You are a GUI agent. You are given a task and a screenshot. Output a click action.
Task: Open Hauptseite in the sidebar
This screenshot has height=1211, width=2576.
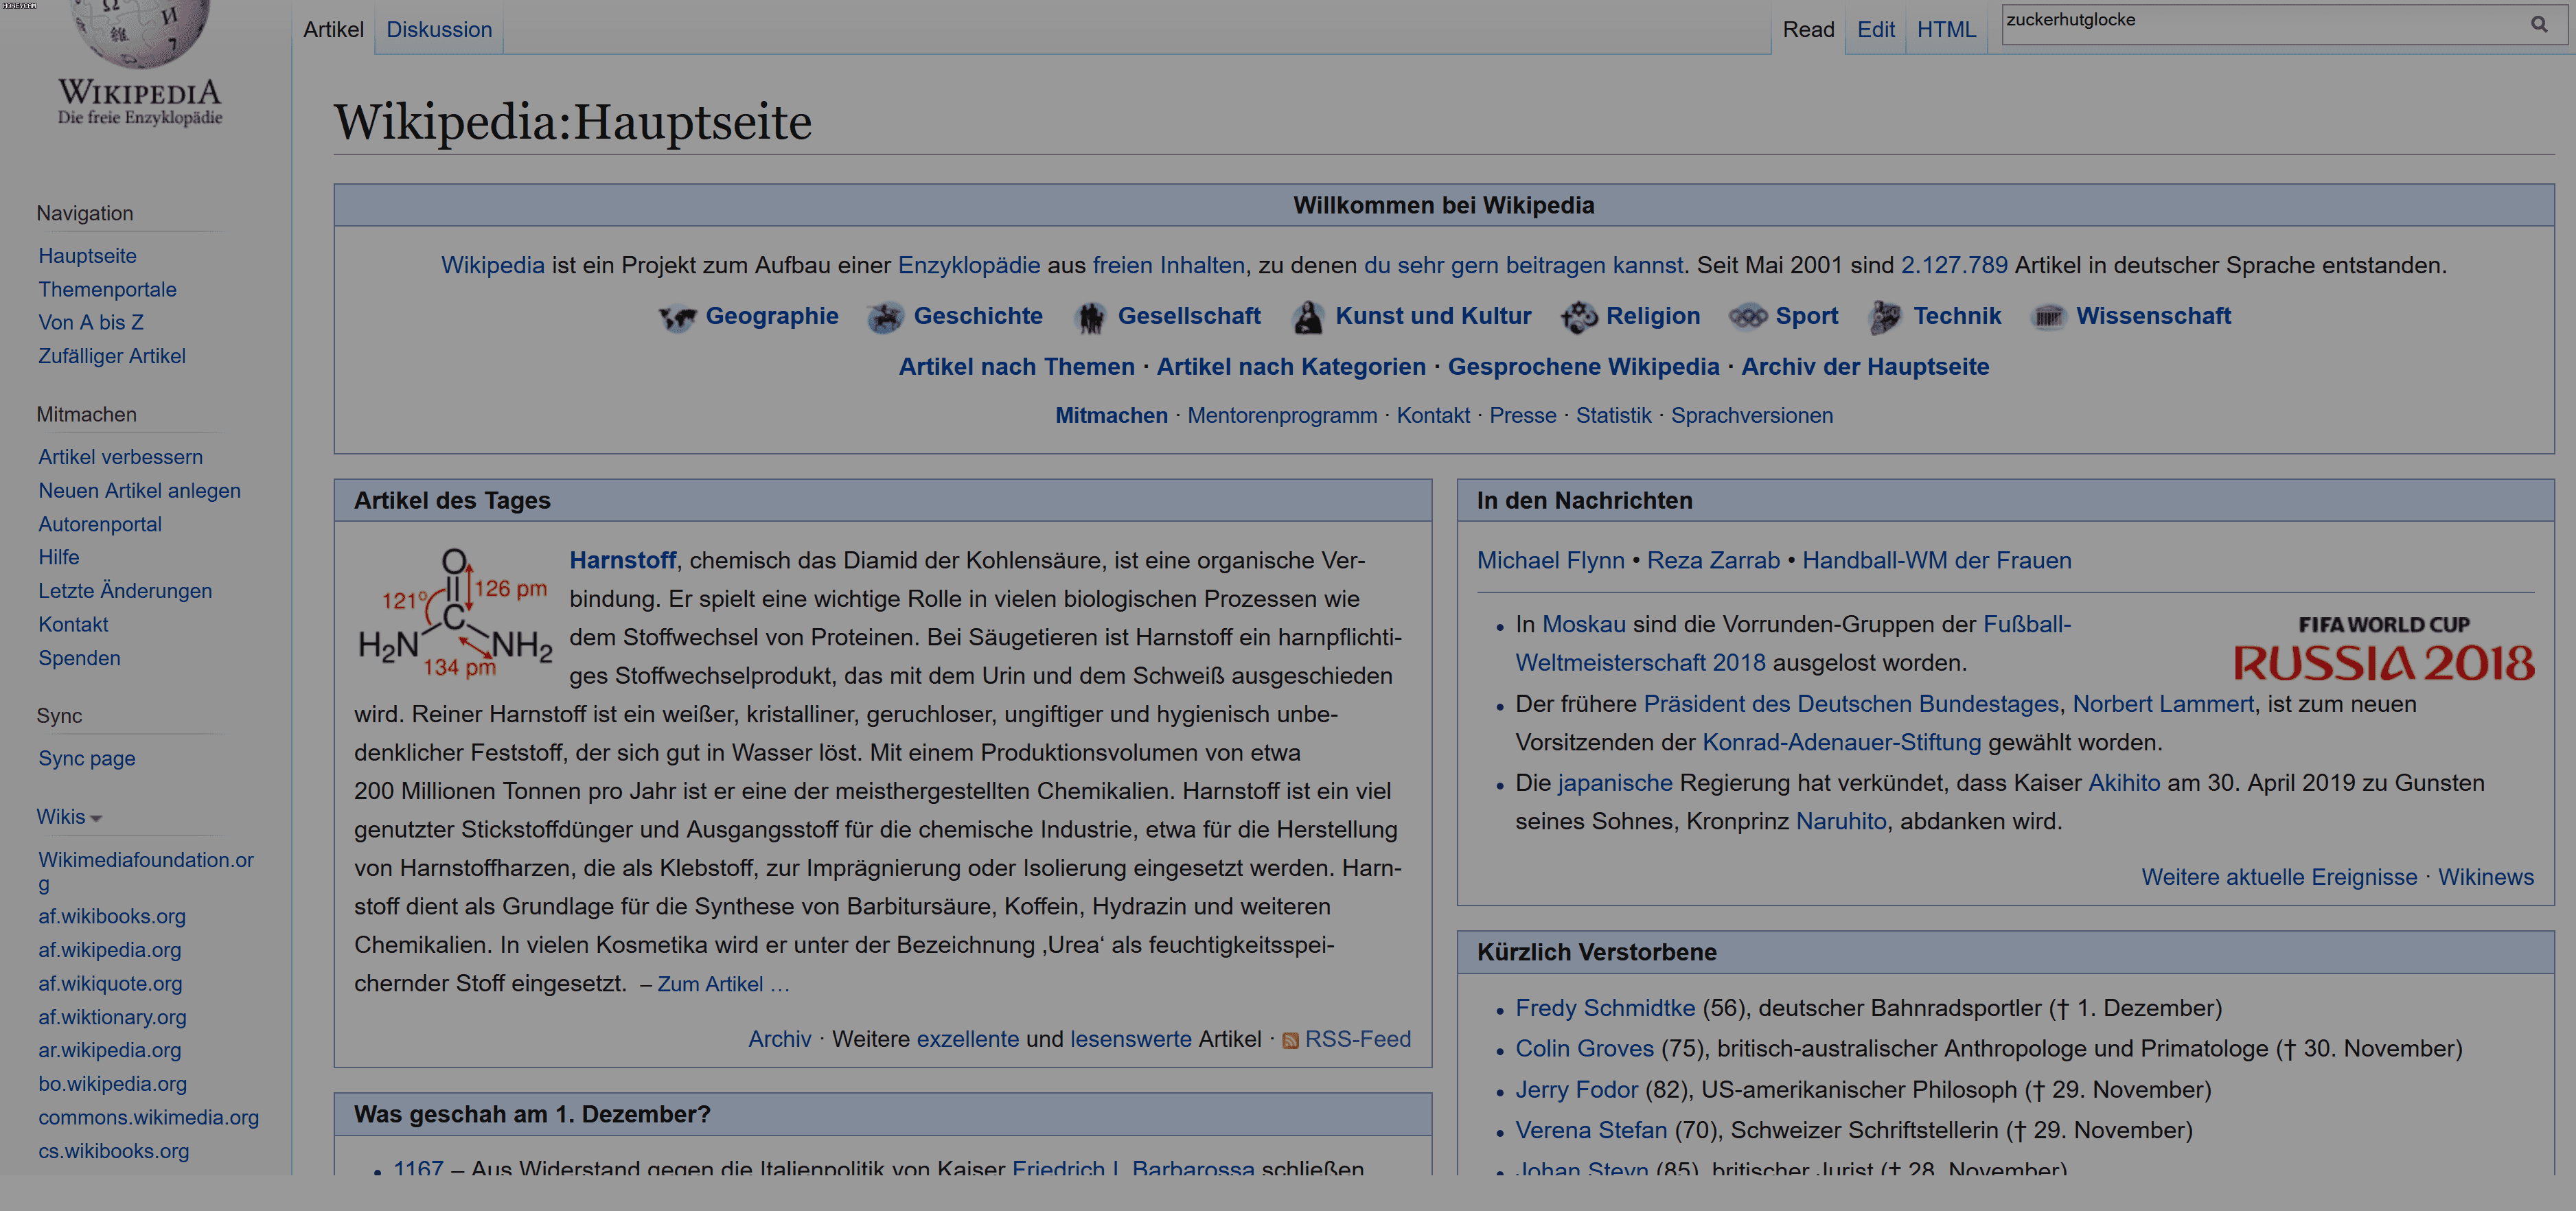coord(87,256)
